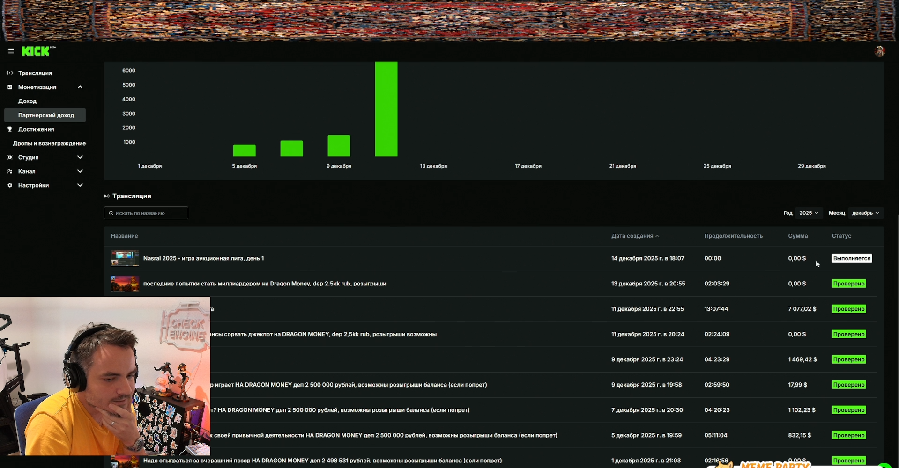Click the Канал icon in sidebar
899x468 pixels.
(x=10, y=171)
